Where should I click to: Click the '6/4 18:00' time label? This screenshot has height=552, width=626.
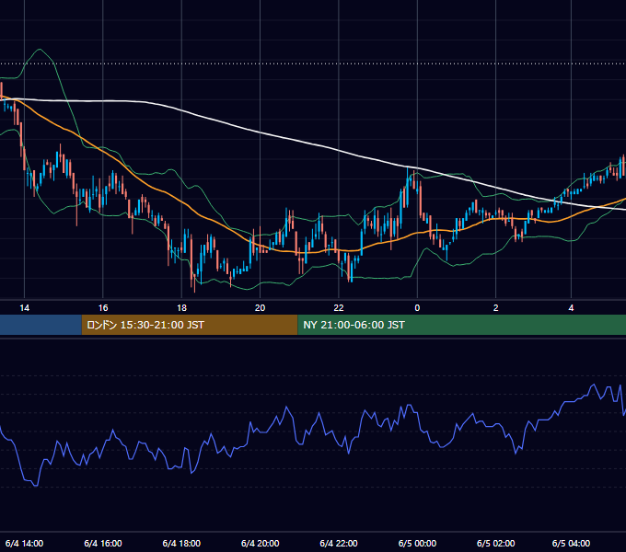click(x=181, y=543)
